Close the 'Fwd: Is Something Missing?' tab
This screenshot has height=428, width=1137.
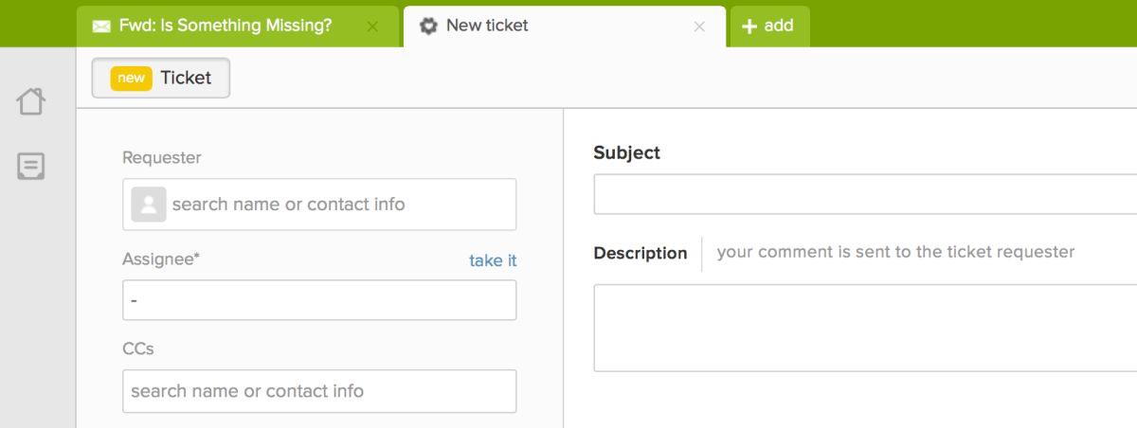372,27
